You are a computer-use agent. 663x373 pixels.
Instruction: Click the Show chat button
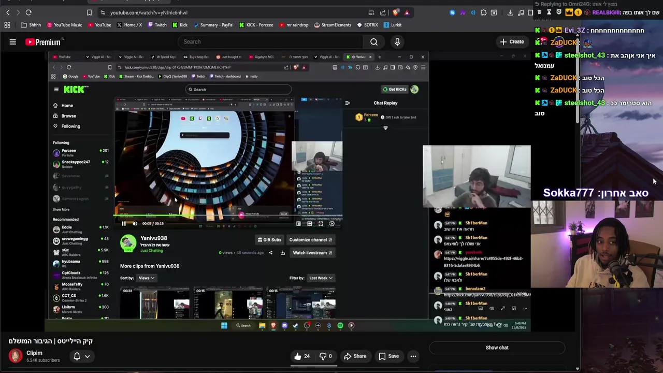click(497, 348)
